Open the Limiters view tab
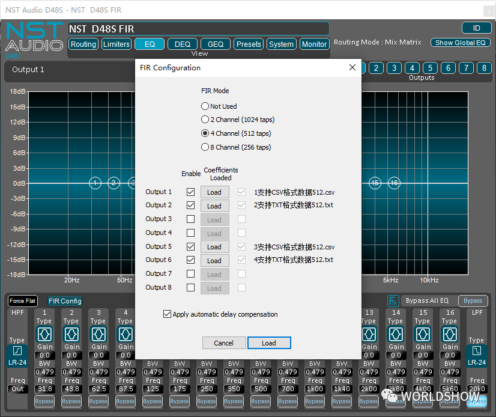This screenshot has width=496, height=417. tap(116, 44)
